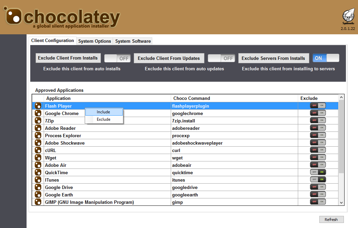Sort by the Choco Command column header
This screenshot has width=358, height=228.
(235, 98)
